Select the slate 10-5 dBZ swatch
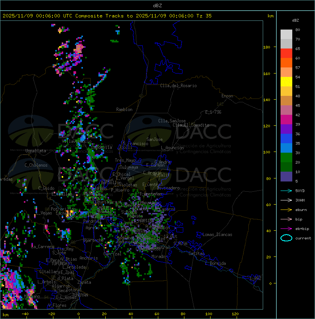Viewport: 315px width, 319px height. click(286, 177)
